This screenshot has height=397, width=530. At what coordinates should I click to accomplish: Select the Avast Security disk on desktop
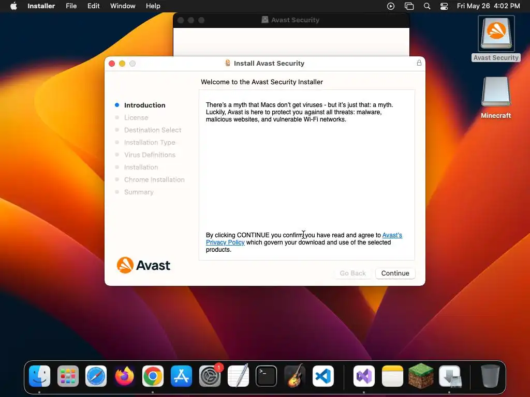coord(496,38)
